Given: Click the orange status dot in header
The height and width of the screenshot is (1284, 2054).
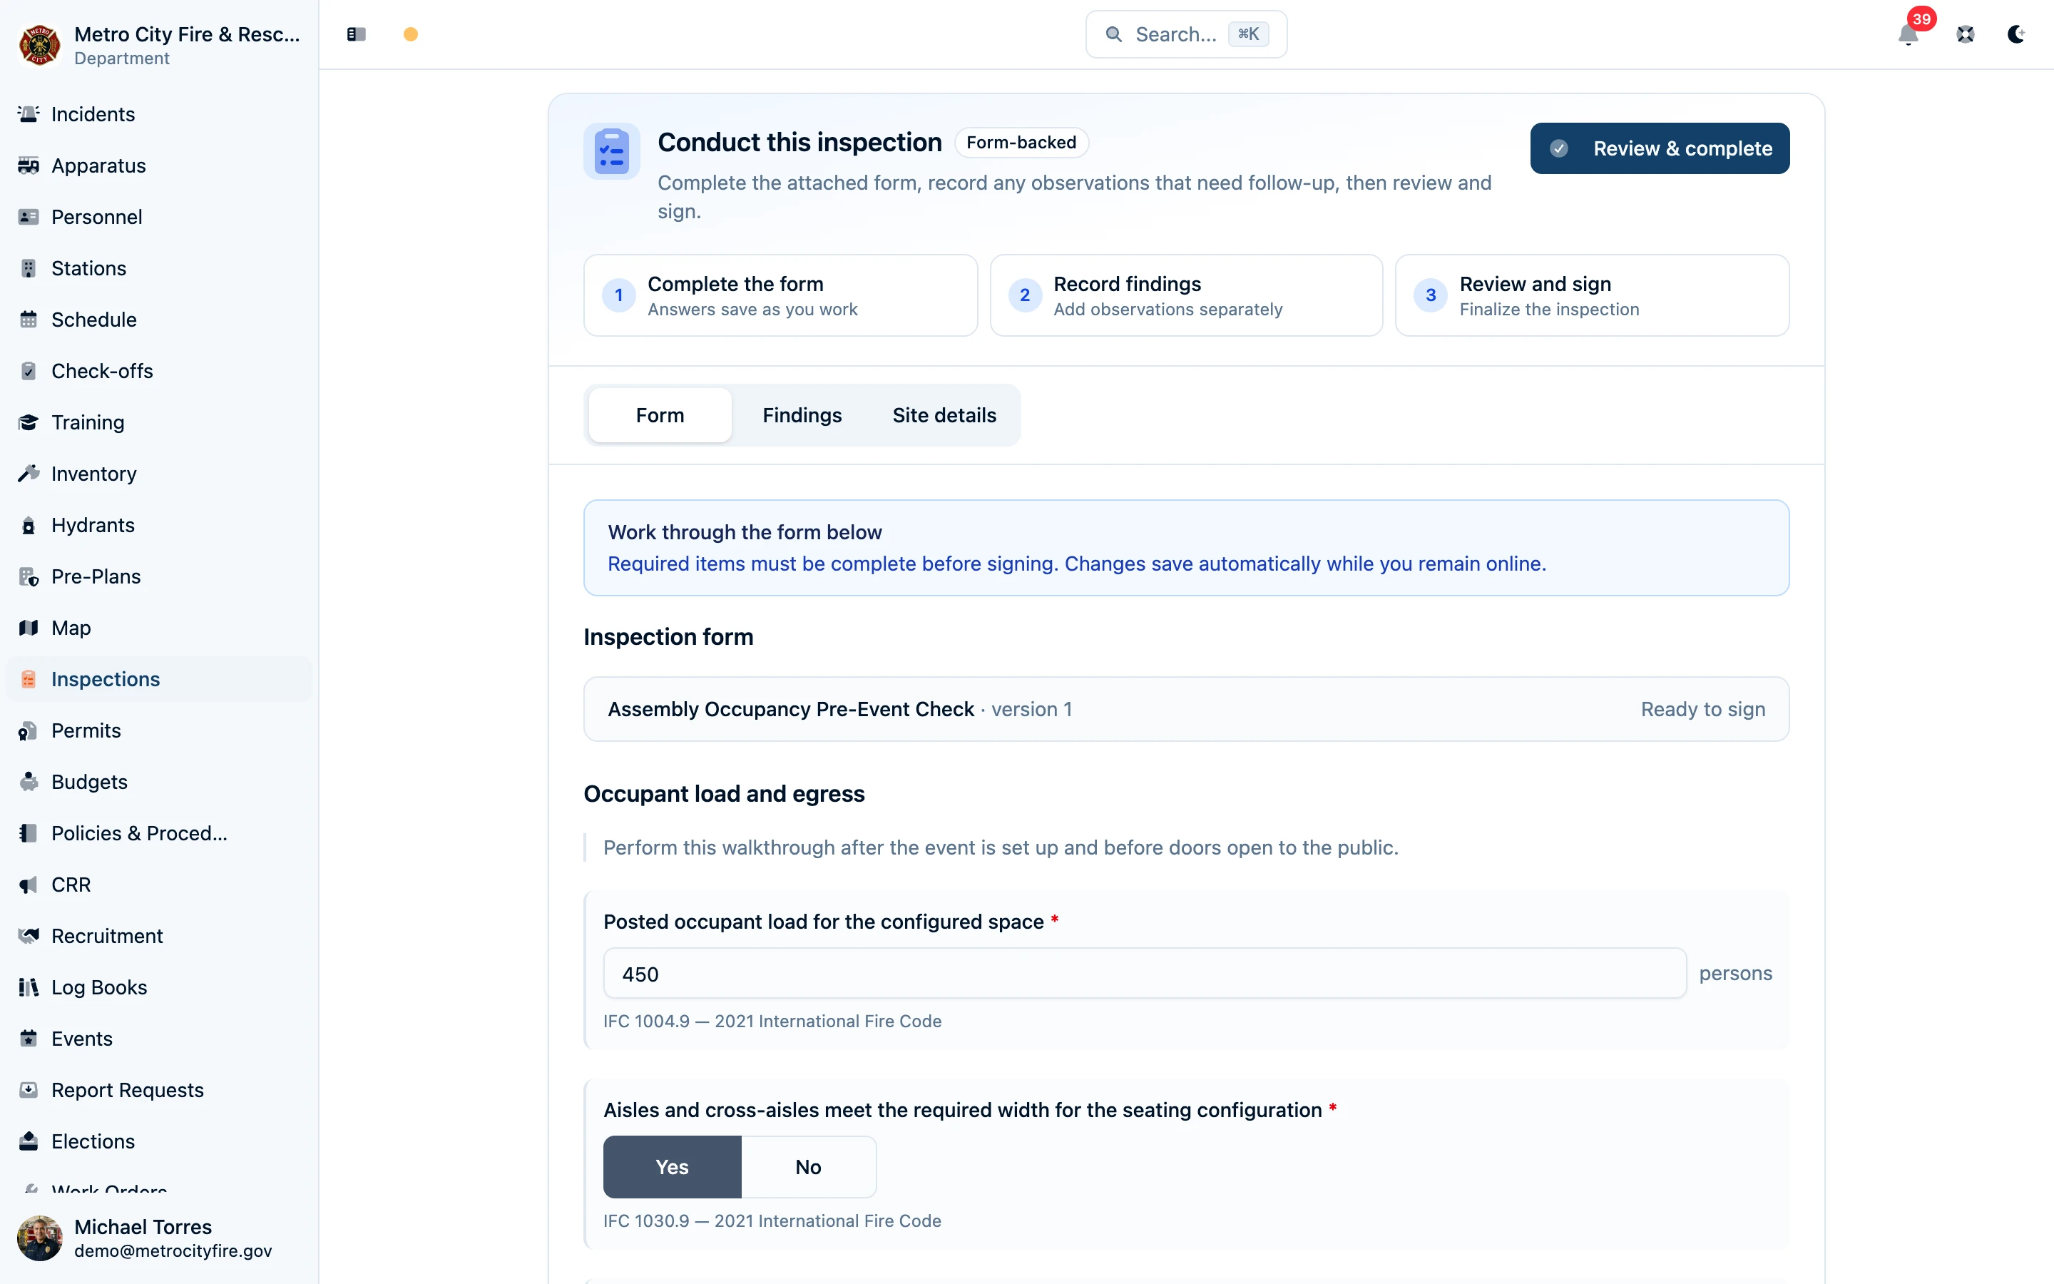Looking at the screenshot, I should click(x=411, y=34).
